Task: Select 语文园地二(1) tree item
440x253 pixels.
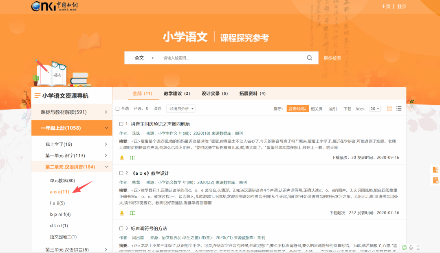Action: 64,237
